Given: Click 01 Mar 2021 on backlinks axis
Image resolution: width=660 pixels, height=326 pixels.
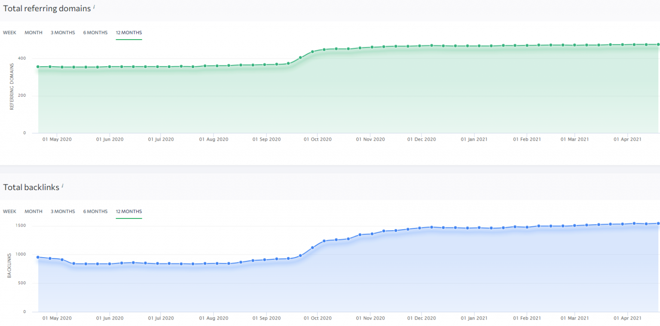Looking at the screenshot, I should click(574, 318).
